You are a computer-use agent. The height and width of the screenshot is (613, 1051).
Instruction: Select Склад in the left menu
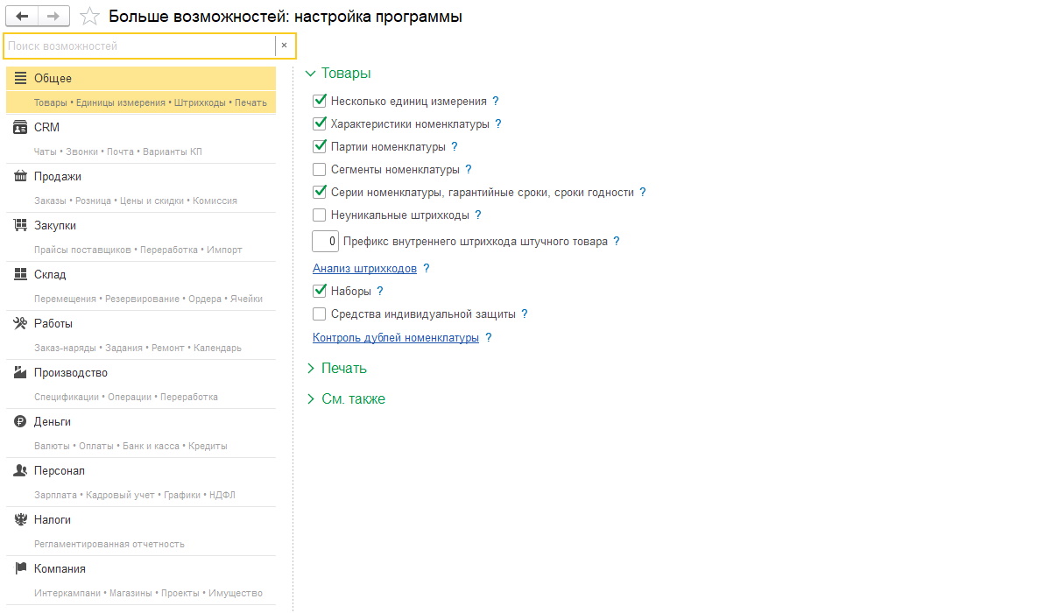click(x=50, y=275)
